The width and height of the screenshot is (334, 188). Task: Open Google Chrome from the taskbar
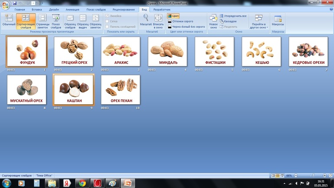(x=82, y=183)
